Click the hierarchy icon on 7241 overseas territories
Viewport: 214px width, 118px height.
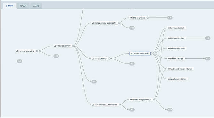click(93, 105)
